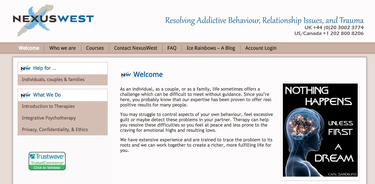Open Individuals, couples & families link
Screen dimensions: 375x184
(53, 79)
